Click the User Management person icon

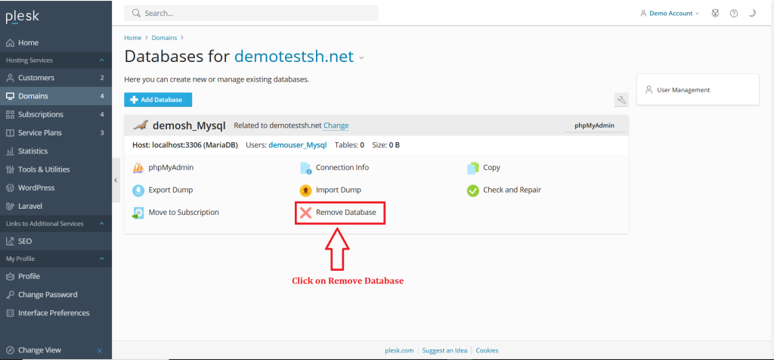coord(649,90)
